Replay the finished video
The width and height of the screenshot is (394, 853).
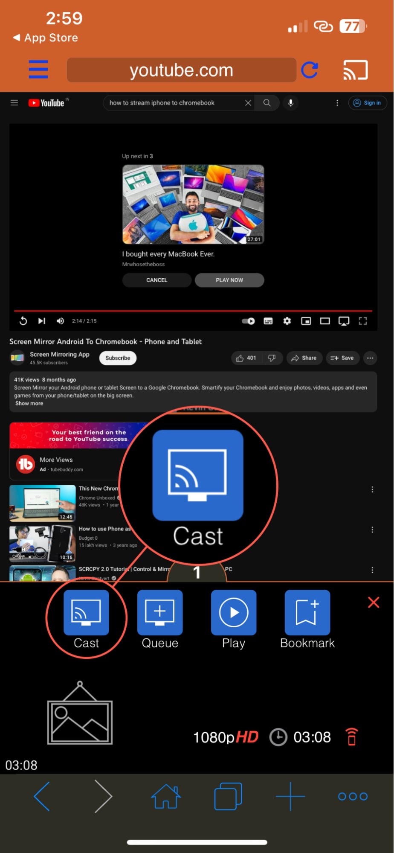coord(23,321)
